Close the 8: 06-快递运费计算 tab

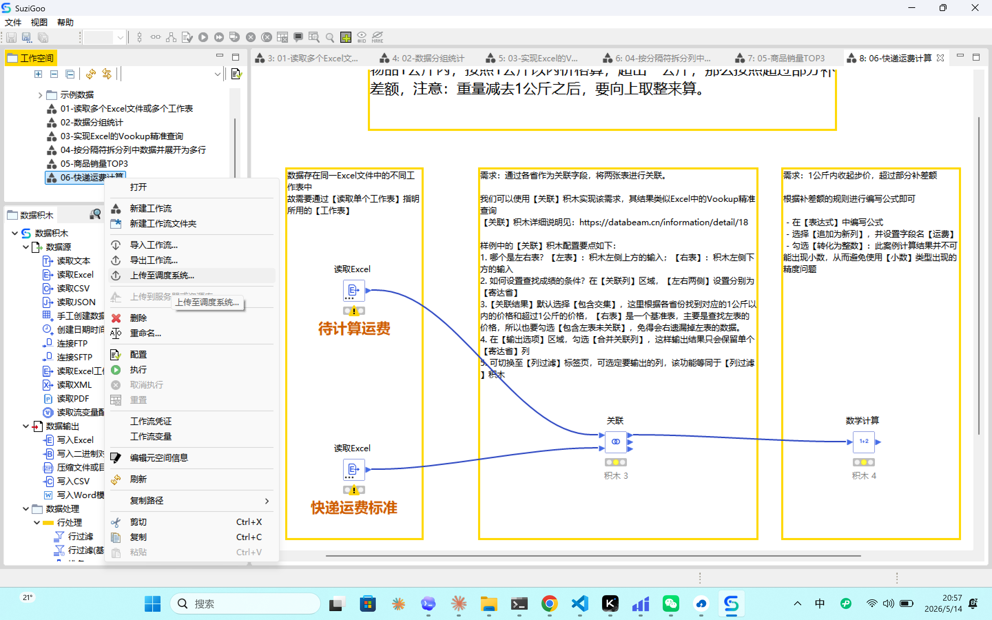pos(940,58)
